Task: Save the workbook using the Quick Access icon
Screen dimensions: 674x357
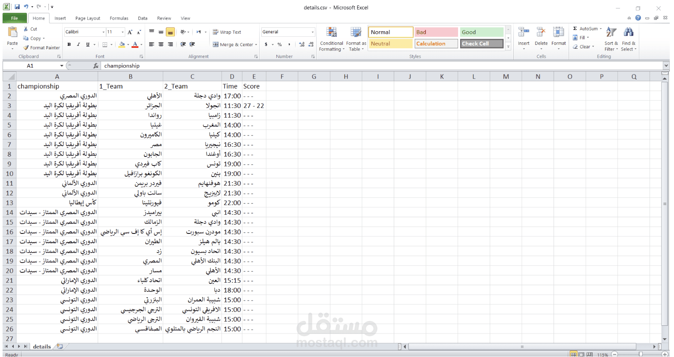Action: [17, 7]
